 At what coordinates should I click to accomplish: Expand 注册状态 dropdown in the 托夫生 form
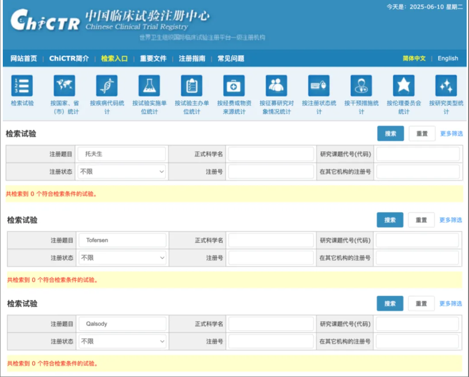point(122,172)
